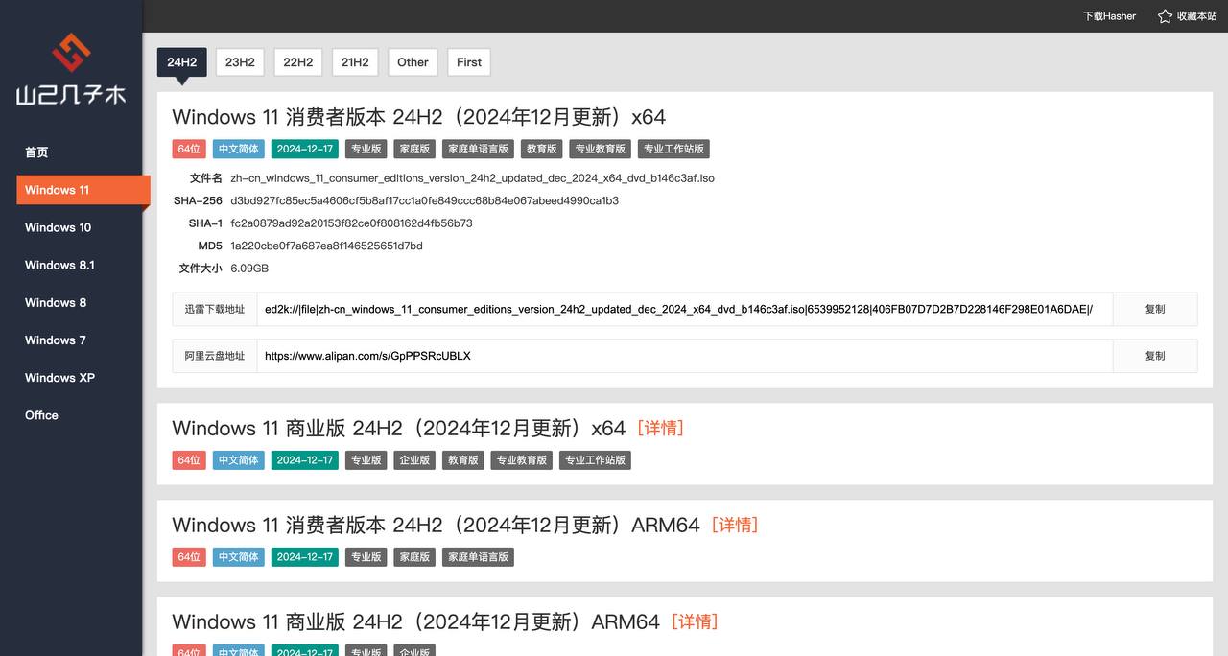Viewport: 1228px width, 656px height.
Task: Open Office in the sidebar
Action: point(41,414)
